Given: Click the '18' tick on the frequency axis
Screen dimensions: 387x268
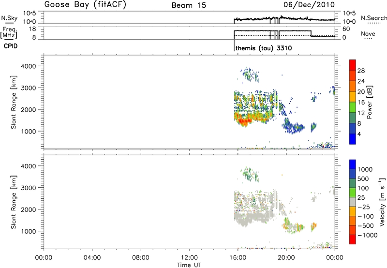Looking at the screenshot, I should (32, 29).
